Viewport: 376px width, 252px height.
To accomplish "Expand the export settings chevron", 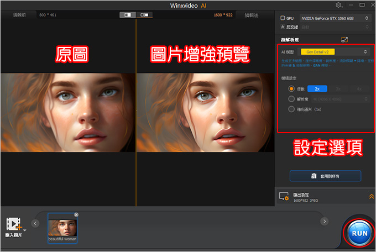I will [371, 196].
